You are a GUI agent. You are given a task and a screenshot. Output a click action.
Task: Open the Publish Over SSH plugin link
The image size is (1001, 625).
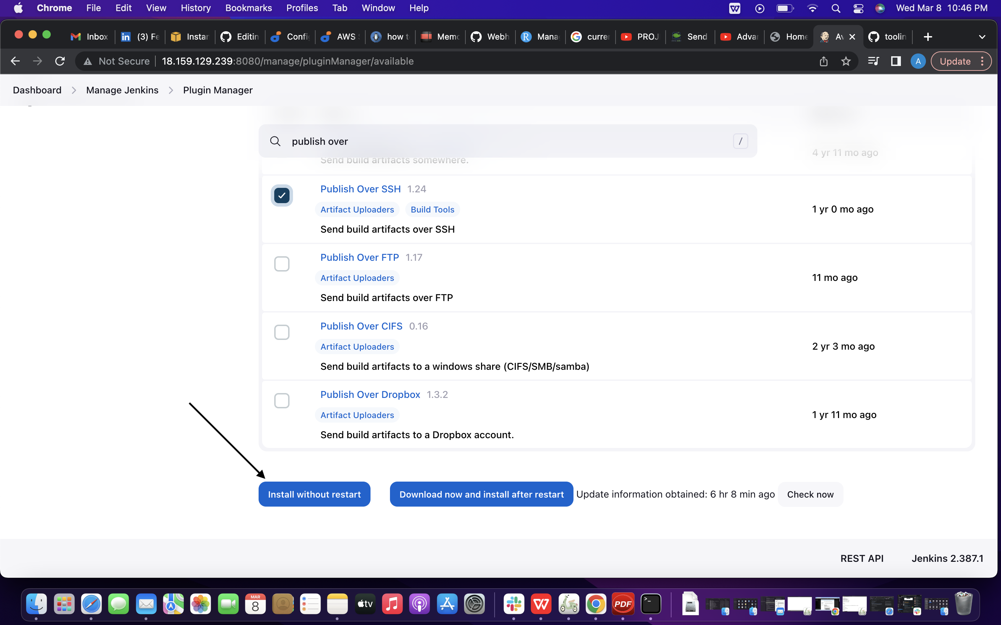[360, 189]
